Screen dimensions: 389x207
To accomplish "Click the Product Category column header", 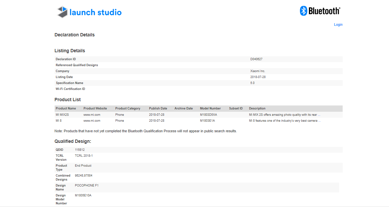I will pyautogui.click(x=128, y=108).
